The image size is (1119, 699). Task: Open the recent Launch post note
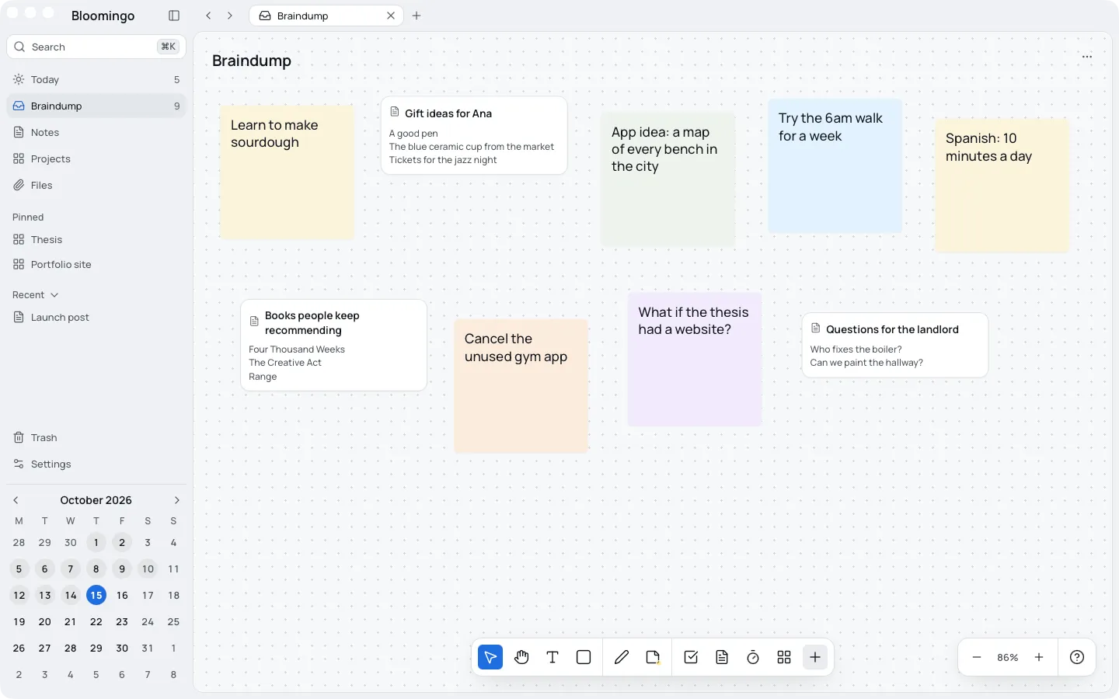point(96,317)
